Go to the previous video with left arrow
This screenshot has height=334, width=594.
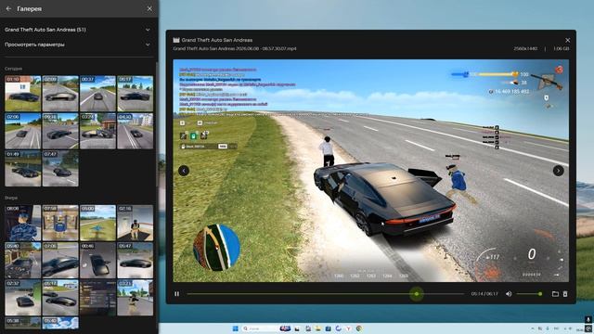pos(184,171)
